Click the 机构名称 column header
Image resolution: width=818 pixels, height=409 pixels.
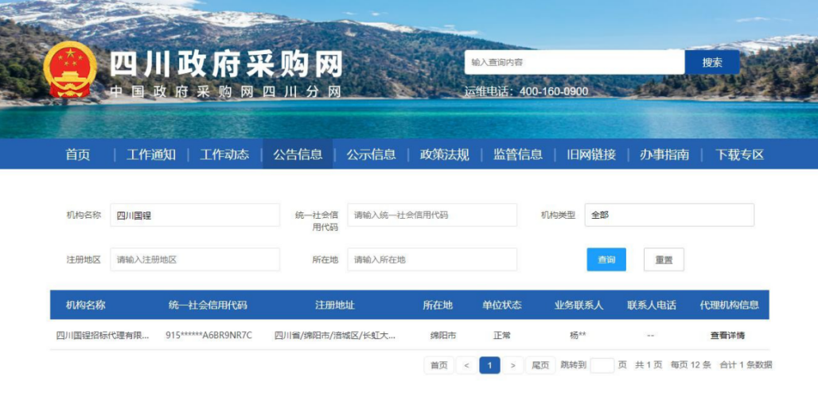coord(86,306)
